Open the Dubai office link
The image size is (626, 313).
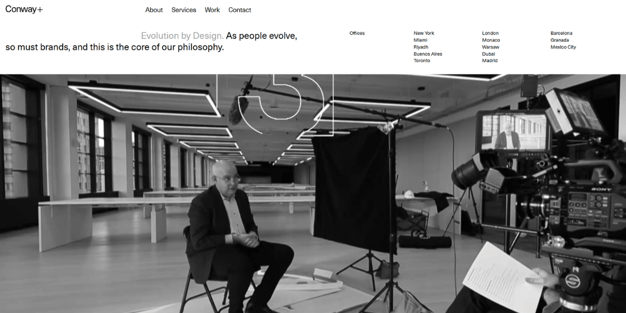pos(488,54)
